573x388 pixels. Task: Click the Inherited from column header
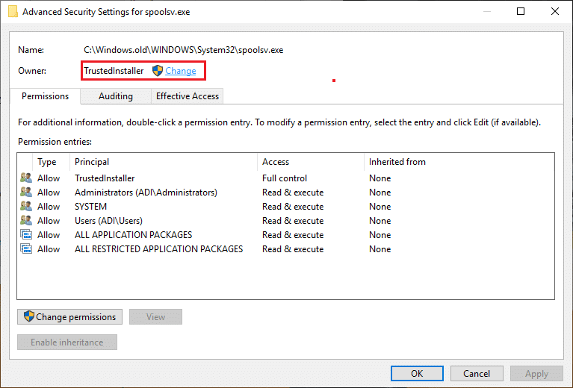click(397, 162)
